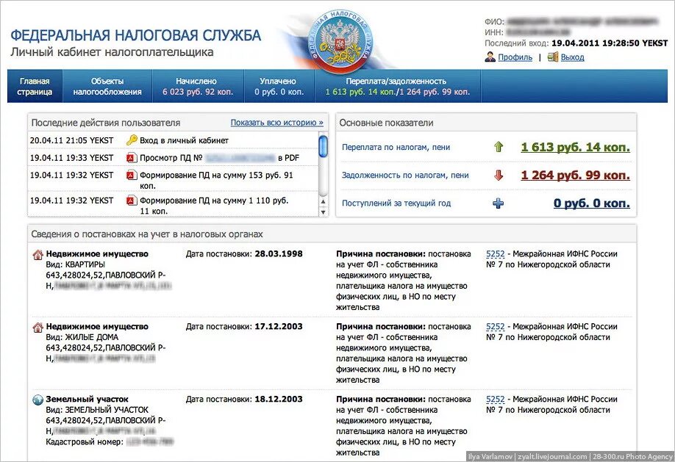Click ФЕДЕРАЛЬНАЯ НАЛОГОВАЯ СЛУЖБА site title
675x462 pixels.
click(x=135, y=35)
